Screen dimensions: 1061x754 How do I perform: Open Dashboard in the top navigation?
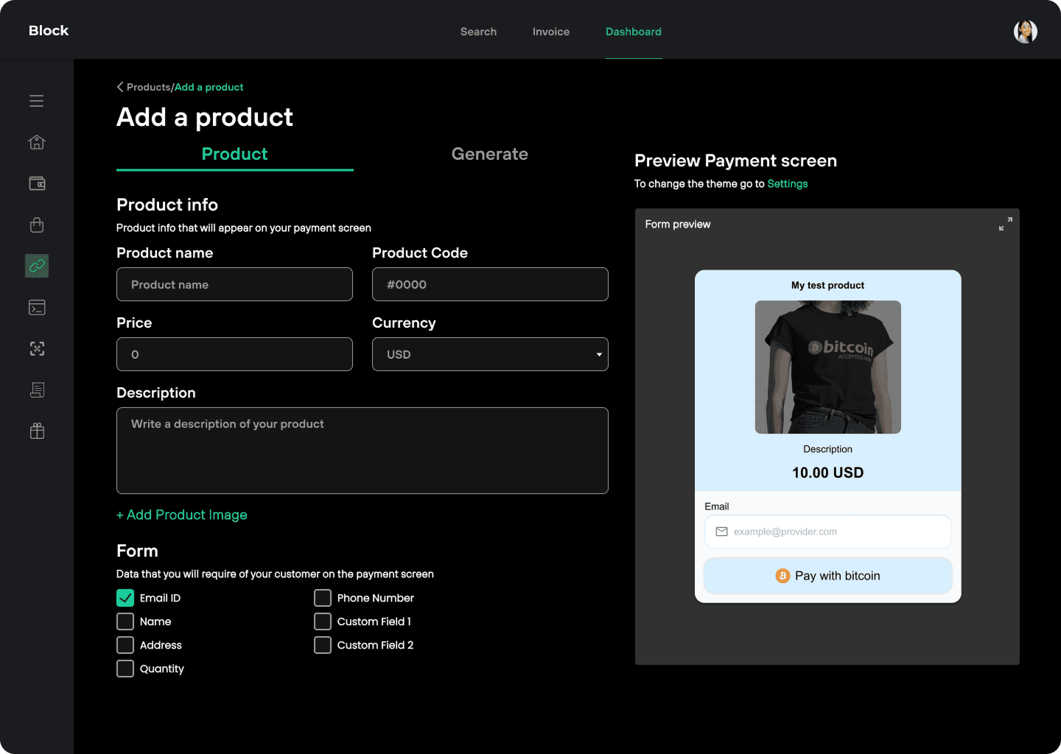(634, 32)
